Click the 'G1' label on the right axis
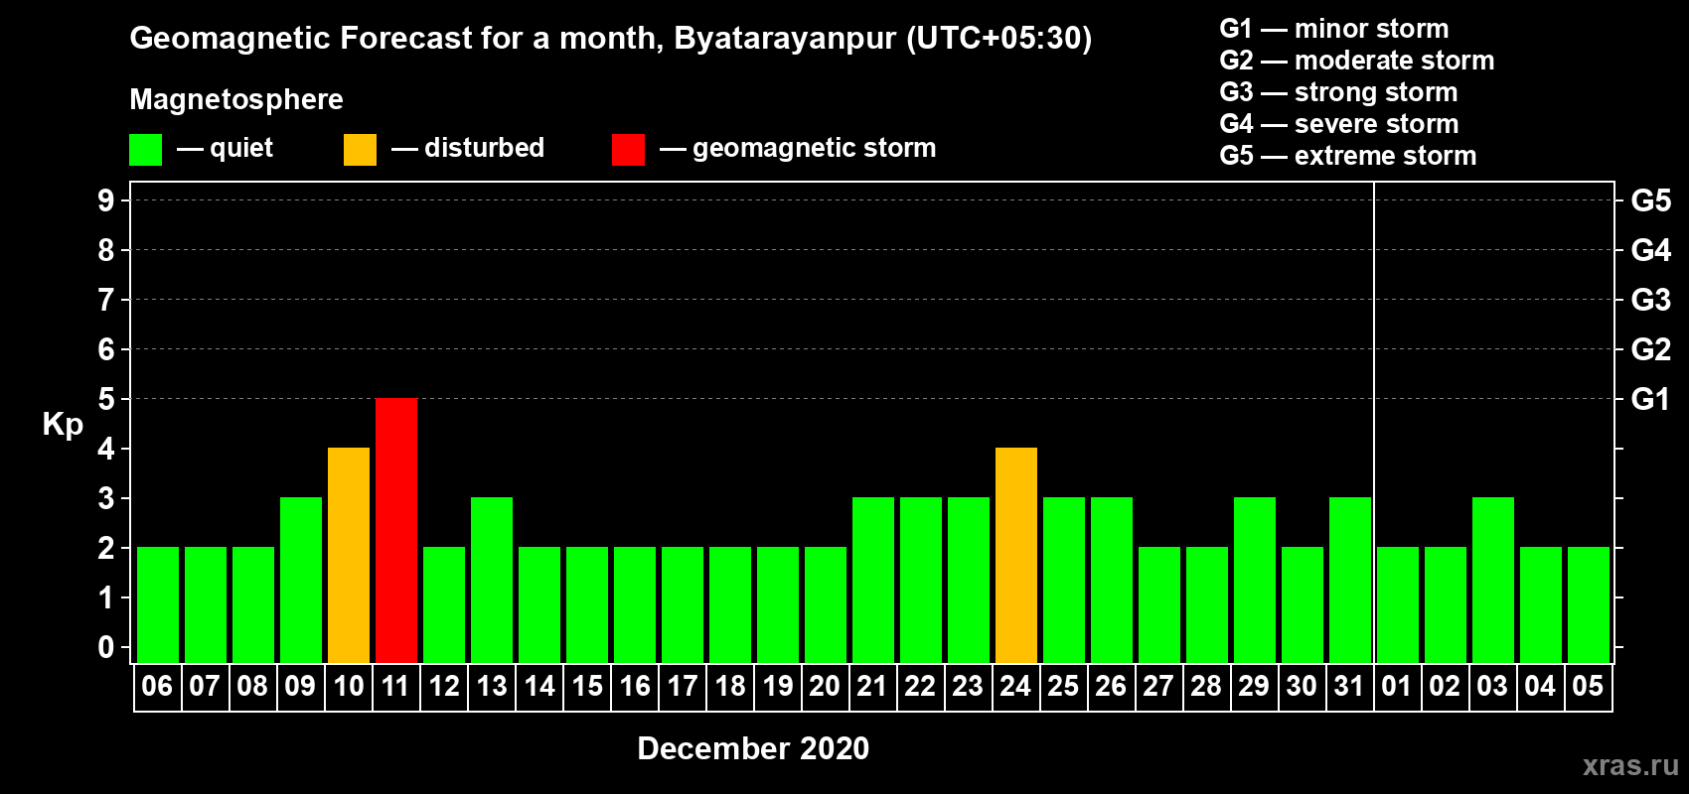The height and width of the screenshot is (794, 1689). (1651, 399)
